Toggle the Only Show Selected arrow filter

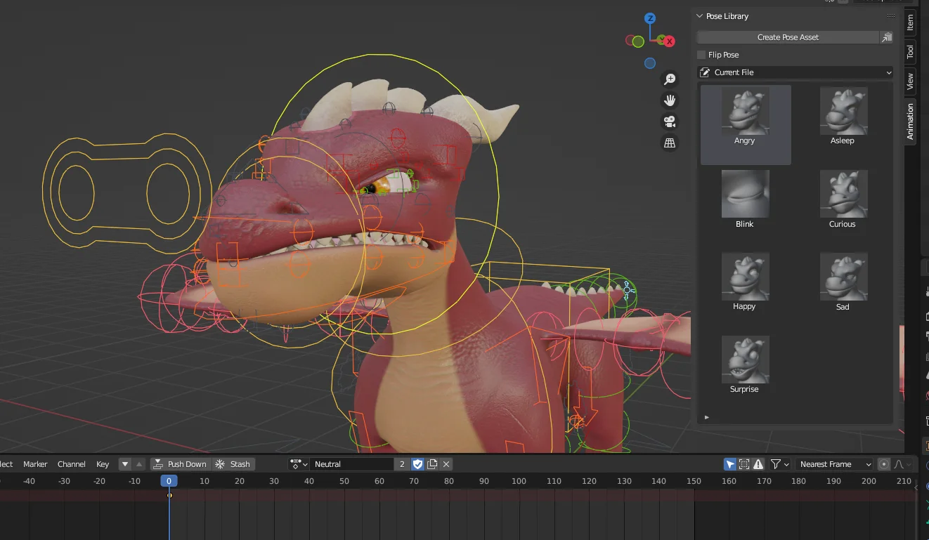tap(729, 463)
